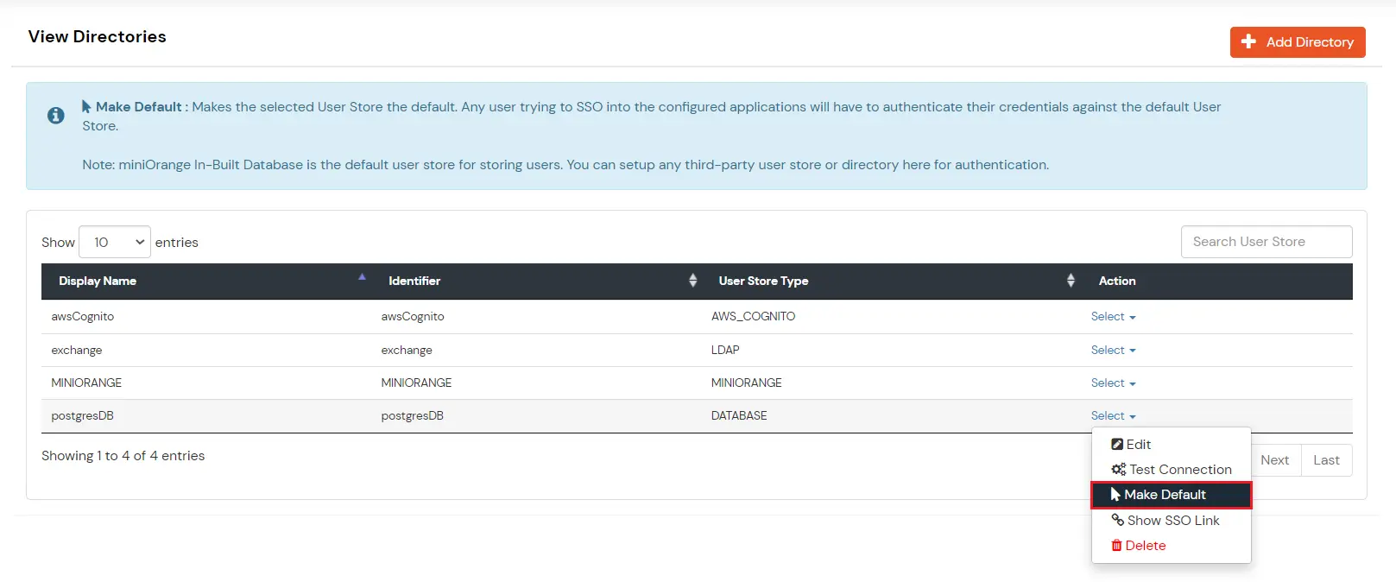Choose Edit from the action menu
This screenshot has width=1396, height=582.
pyautogui.click(x=1172, y=445)
